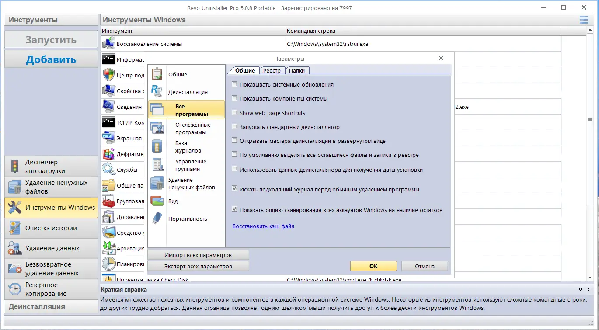Click the Добавить button
The width and height of the screenshot is (599, 330).
click(51, 59)
